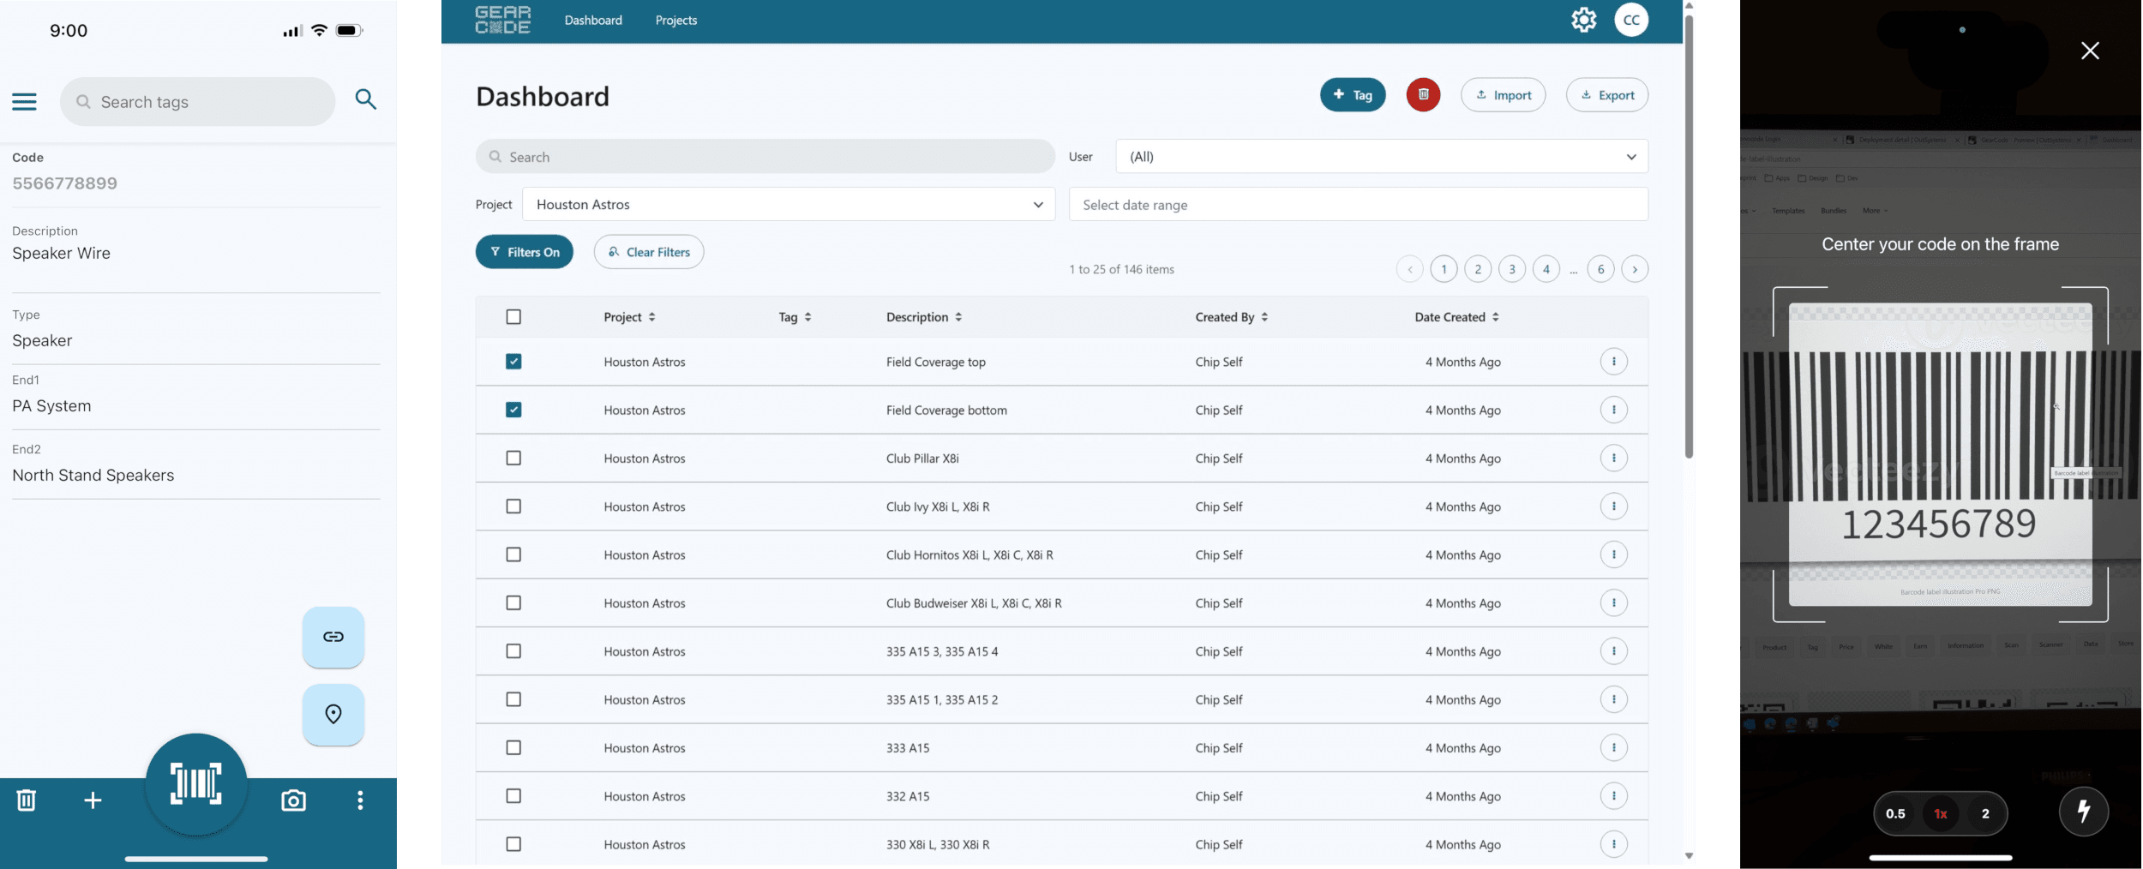Open the Projects nav item
2143x869 pixels.
click(x=676, y=20)
